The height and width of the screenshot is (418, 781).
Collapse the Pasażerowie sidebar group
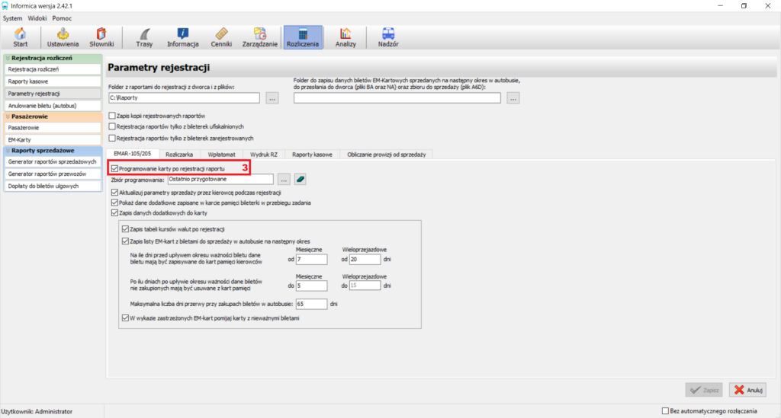coord(8,116)
